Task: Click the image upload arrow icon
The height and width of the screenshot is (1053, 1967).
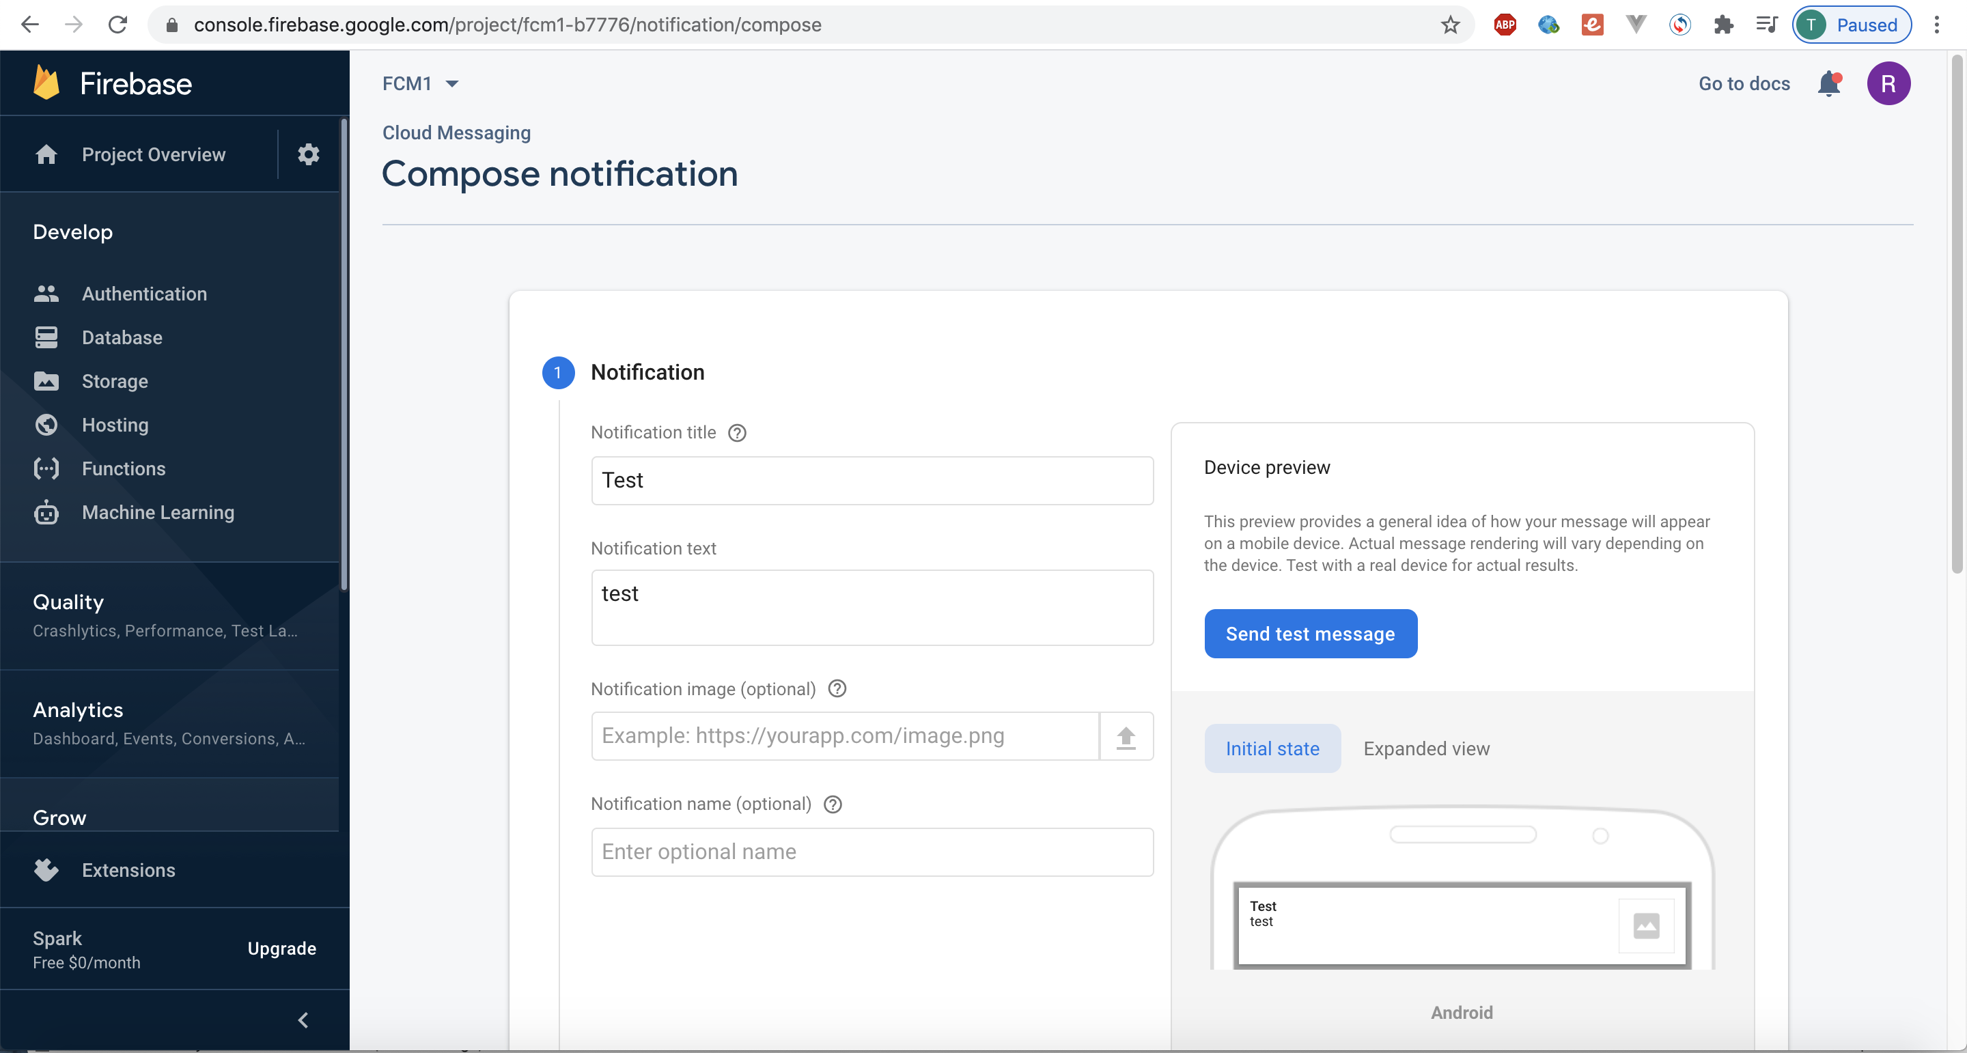Action: [1126, 737]
